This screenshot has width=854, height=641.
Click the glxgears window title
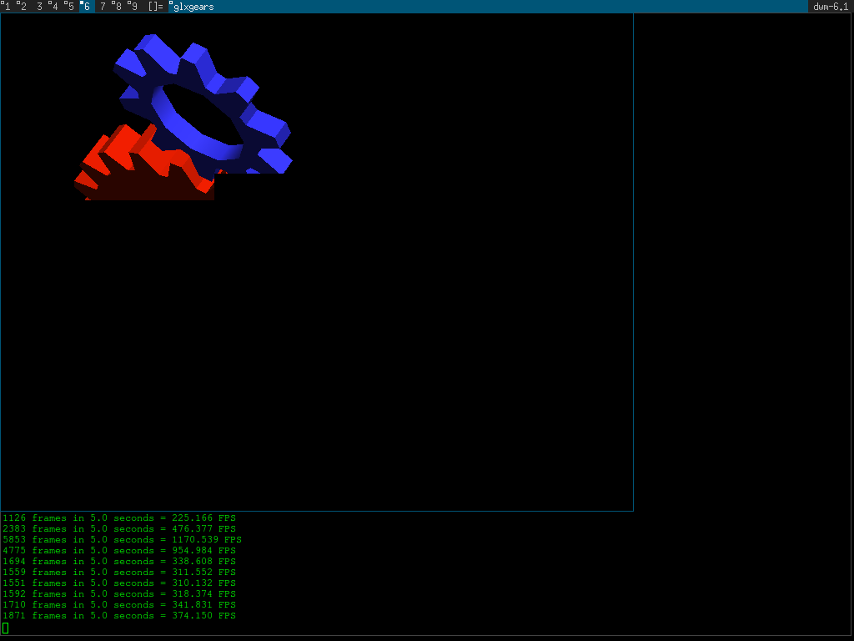pos(193,7)
